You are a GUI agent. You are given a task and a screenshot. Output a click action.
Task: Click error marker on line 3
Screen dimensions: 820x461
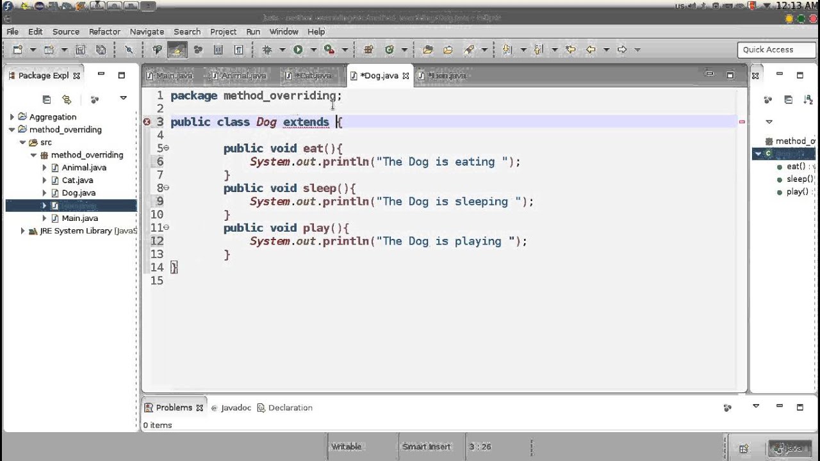(x=147, y=122)
